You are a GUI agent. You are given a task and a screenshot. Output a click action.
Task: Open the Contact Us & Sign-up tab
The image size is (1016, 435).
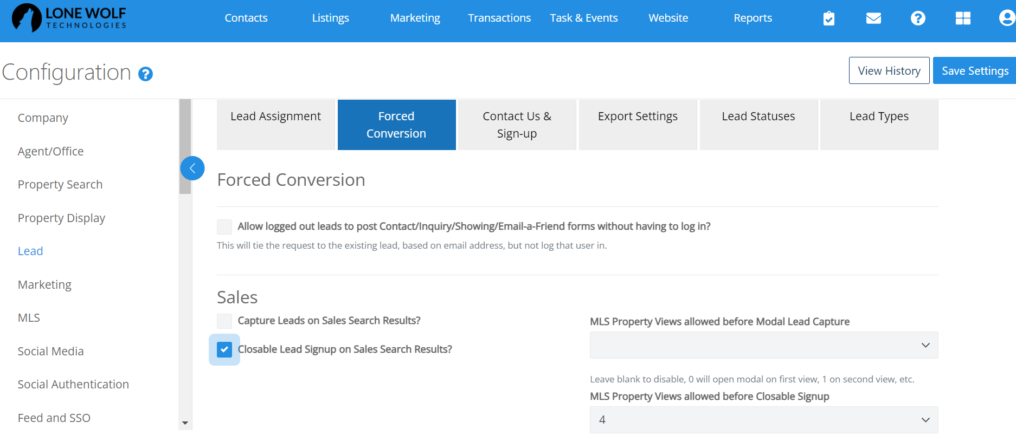516,124
